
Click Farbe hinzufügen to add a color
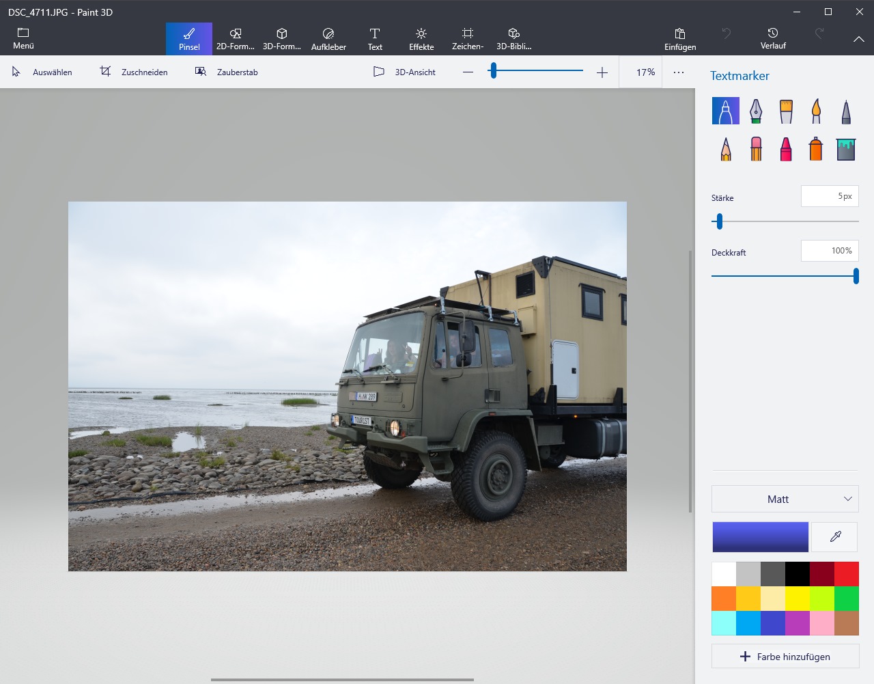click(785, 657)
